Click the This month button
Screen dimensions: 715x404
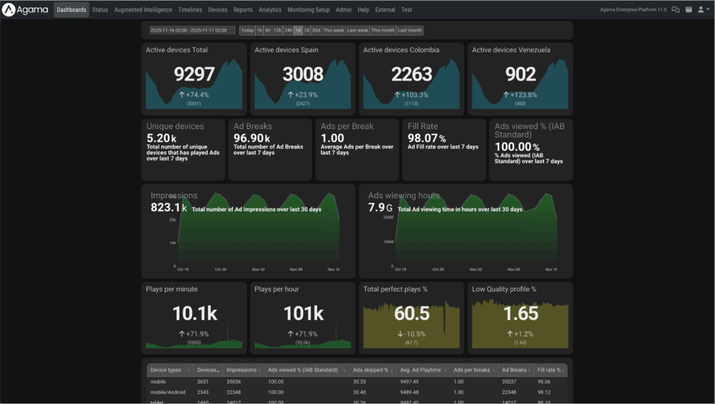click(x=383, y=31)
